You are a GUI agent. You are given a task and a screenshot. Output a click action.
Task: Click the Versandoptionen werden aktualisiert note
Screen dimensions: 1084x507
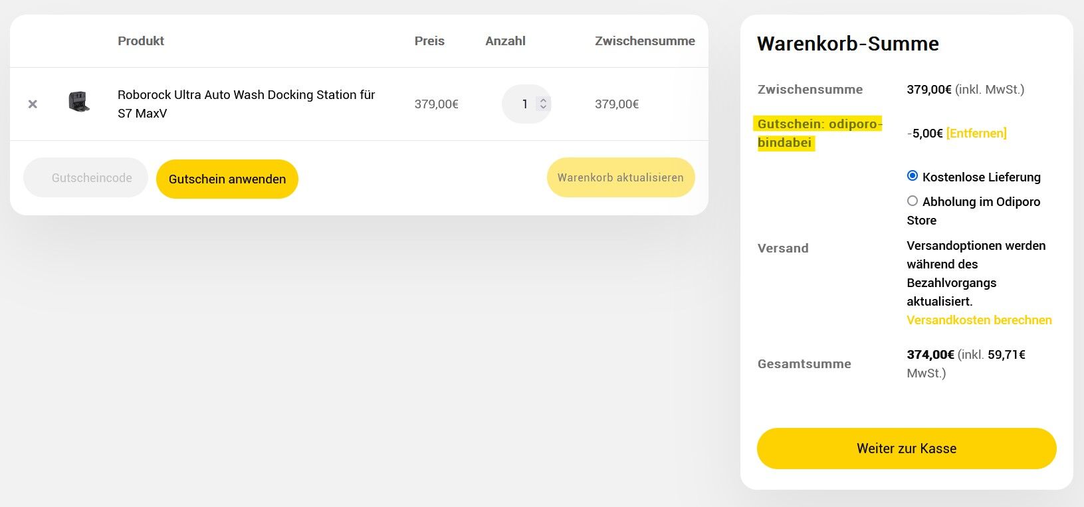tap(976, 273)
